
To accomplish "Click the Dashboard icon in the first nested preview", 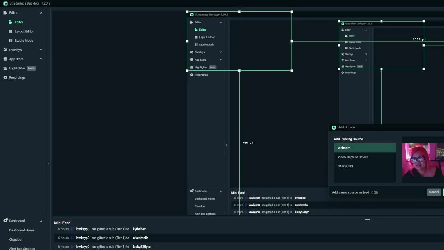I will pyautogui.click(x=191, y=191).
